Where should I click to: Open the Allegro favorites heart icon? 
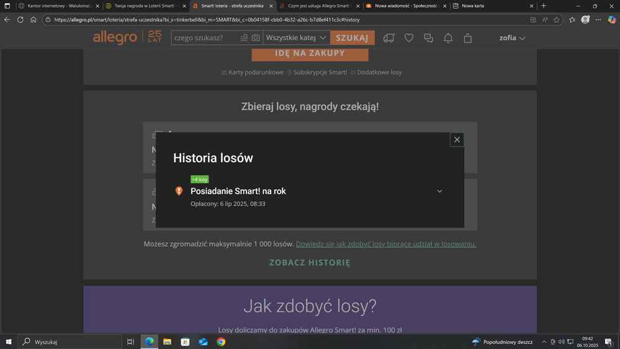408,38
